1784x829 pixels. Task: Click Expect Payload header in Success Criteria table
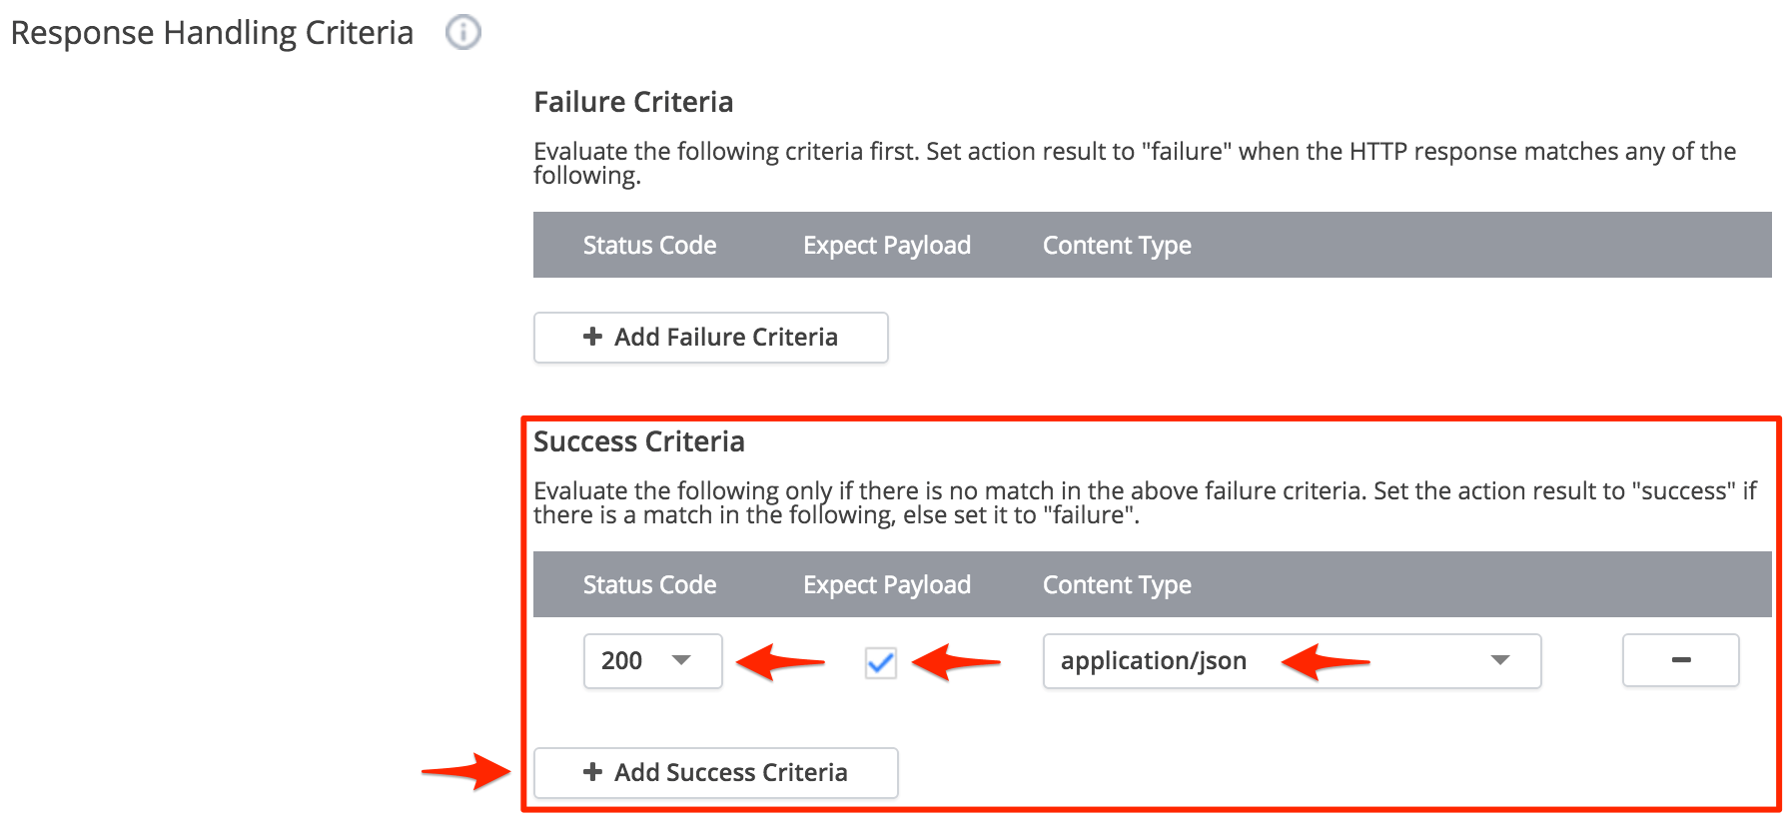click(x=886, y=584)
